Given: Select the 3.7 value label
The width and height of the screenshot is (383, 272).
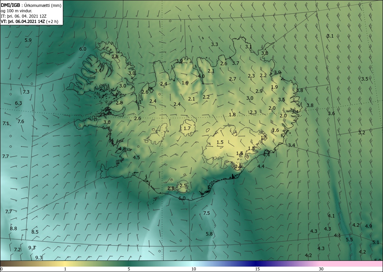Looking at the screenshot, I should point(236,63).
